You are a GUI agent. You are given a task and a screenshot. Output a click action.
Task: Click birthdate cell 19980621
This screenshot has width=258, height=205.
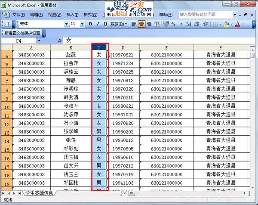pos(123,106)
